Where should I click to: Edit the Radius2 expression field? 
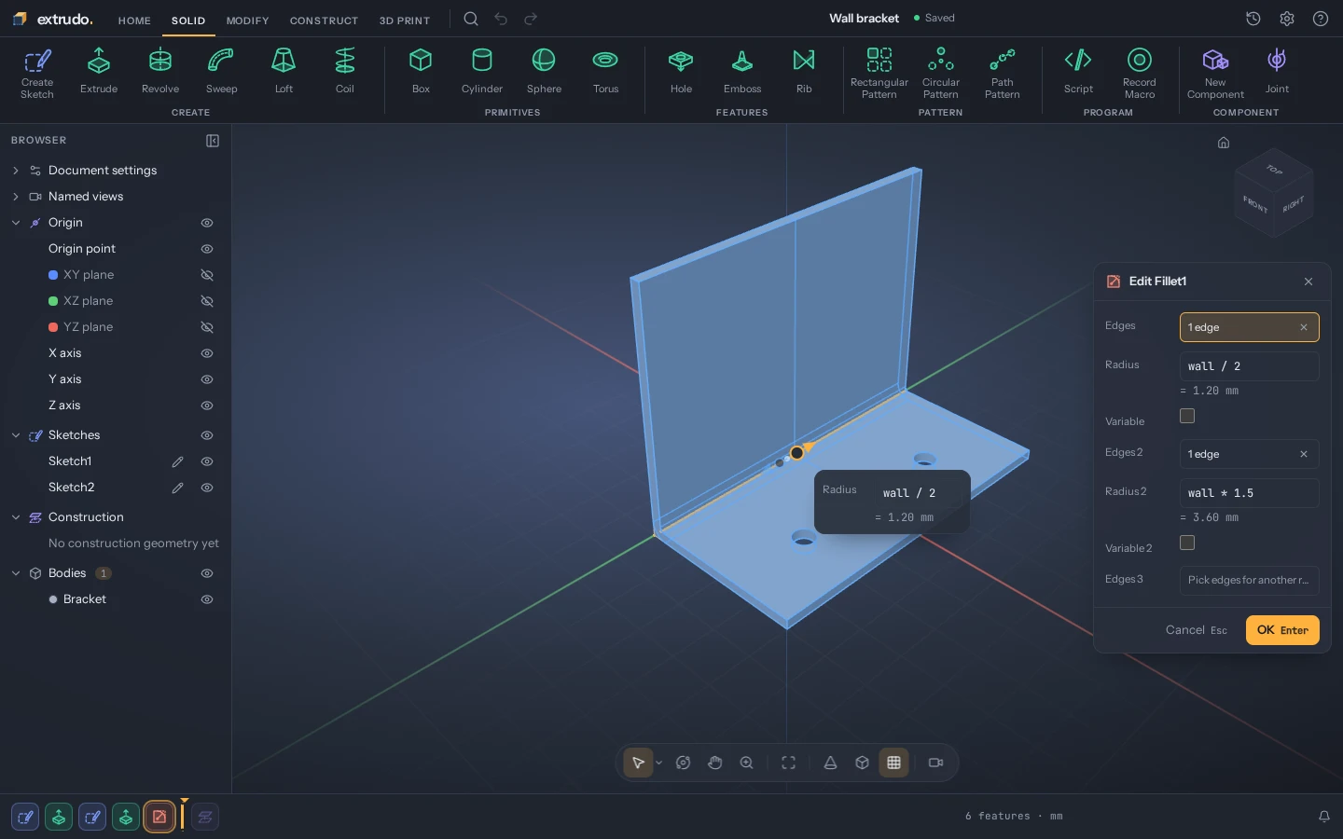point(1250,493)
